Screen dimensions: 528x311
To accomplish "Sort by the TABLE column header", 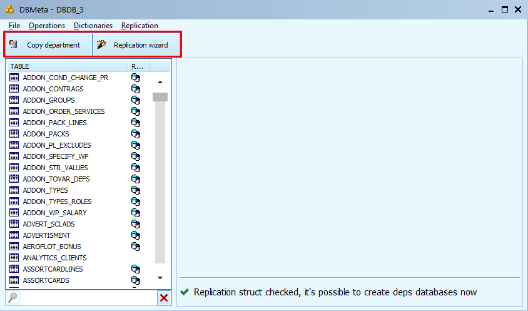I will pyautogui.click(x=67, y=66).
